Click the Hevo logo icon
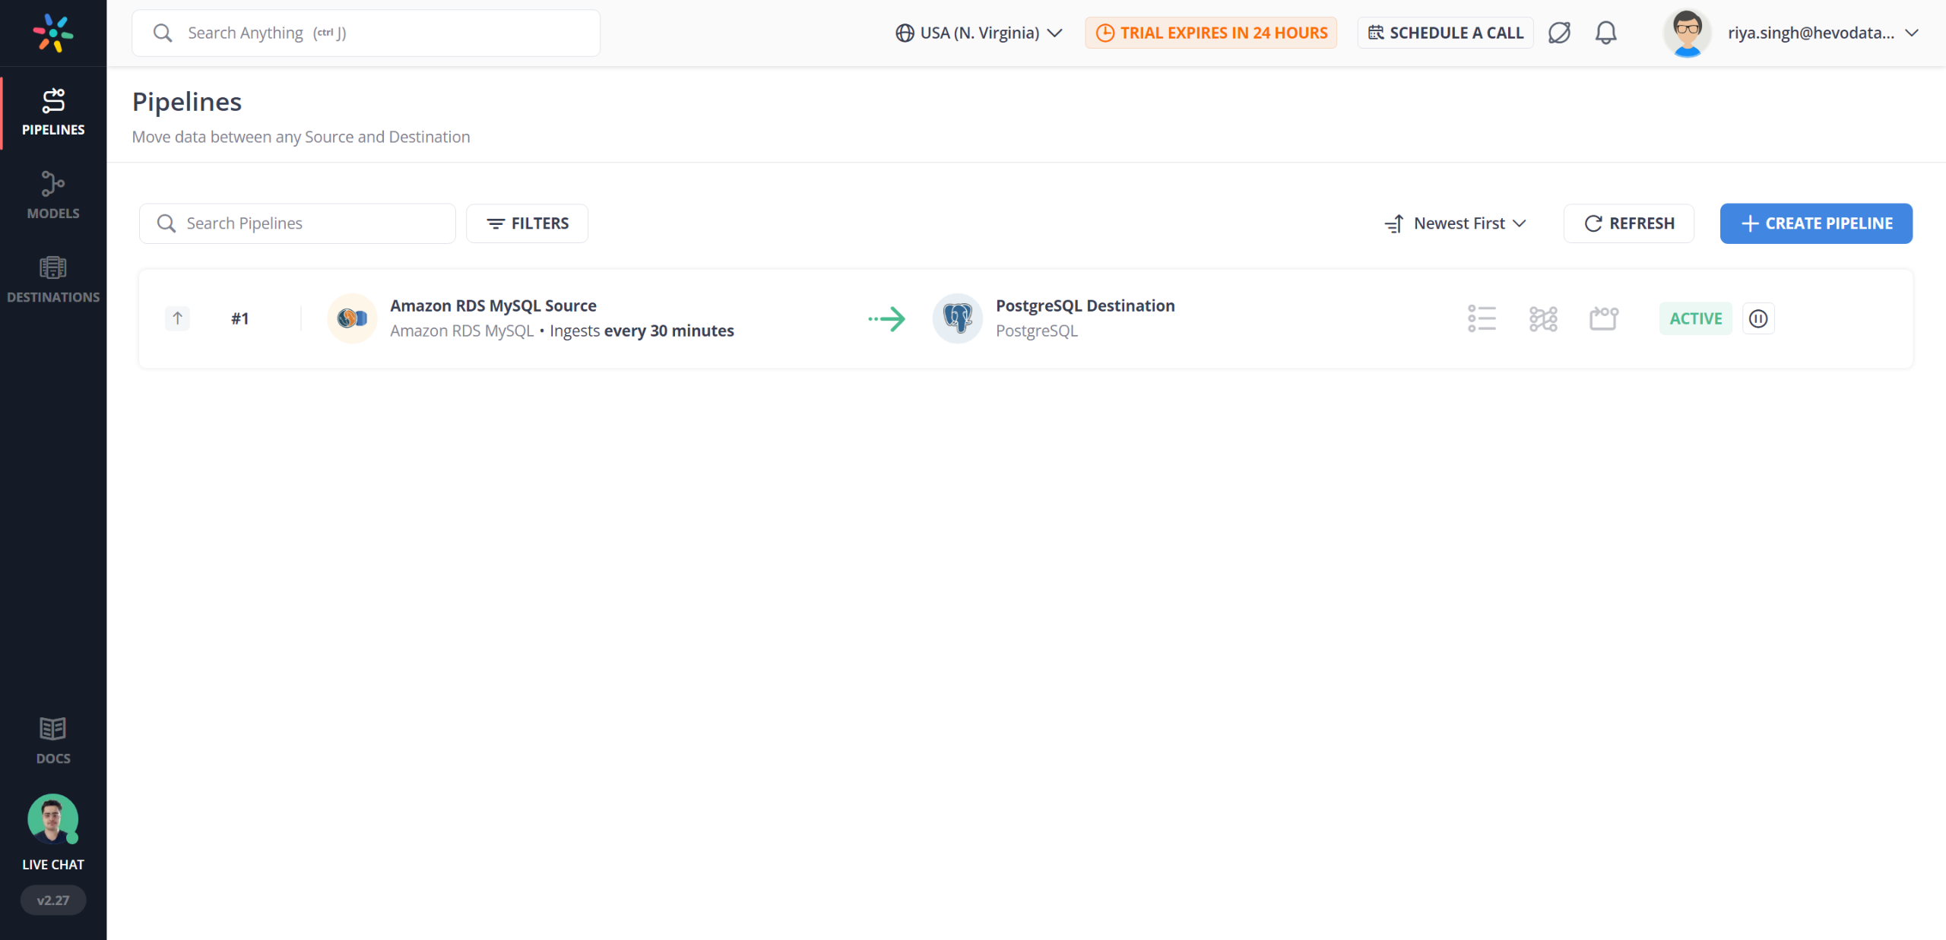Viewport: 1946px width, 940px height. coord(53,33)
